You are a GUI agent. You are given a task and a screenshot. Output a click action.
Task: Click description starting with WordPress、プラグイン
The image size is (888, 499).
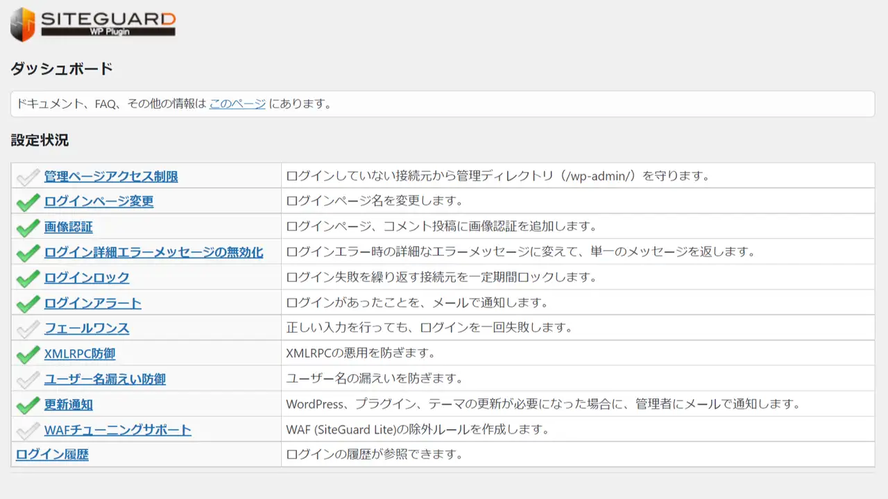tap(543, 405)
